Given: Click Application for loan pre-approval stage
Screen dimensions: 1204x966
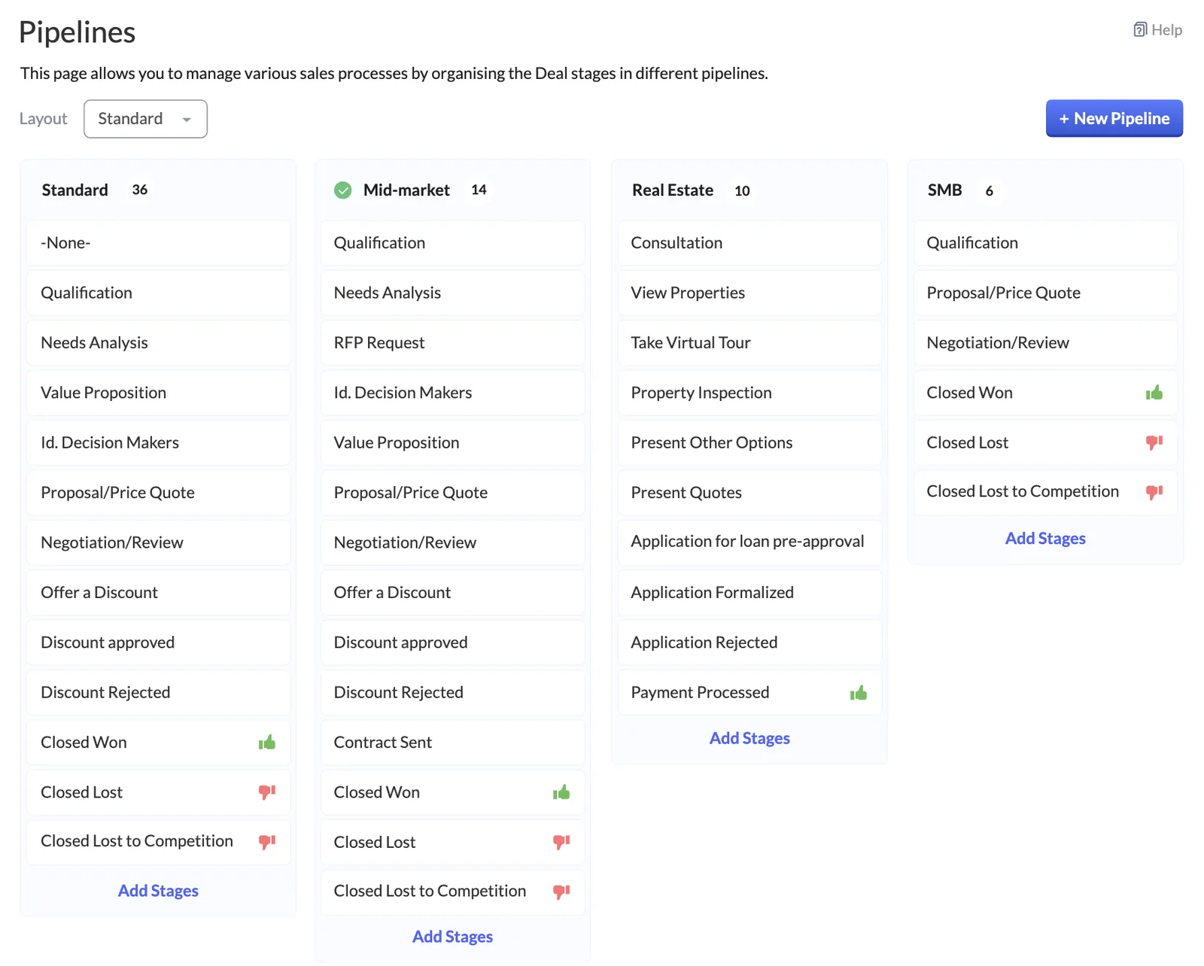Looking at the screenshot, I should (749, 542).
